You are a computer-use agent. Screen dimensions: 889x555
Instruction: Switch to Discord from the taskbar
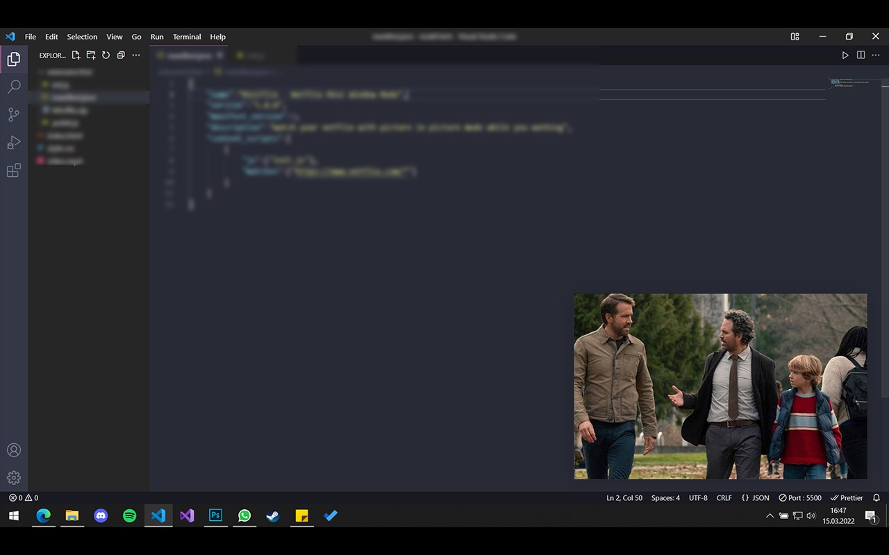click(101, 516)
